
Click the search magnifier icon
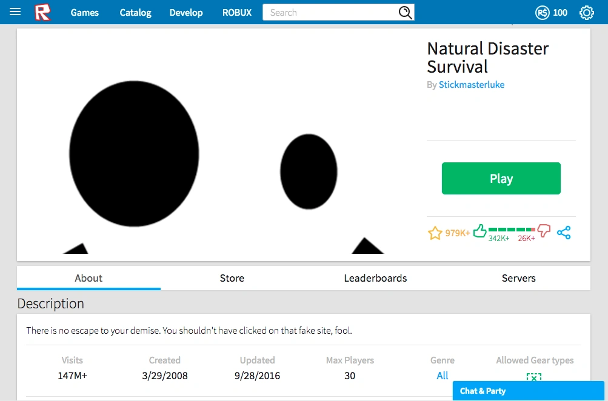[x=405, y=12]
